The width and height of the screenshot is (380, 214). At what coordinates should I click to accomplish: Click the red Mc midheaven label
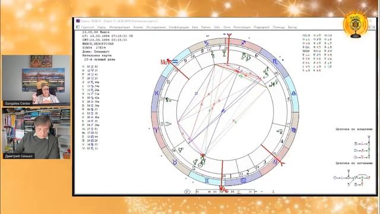[164, 62]
